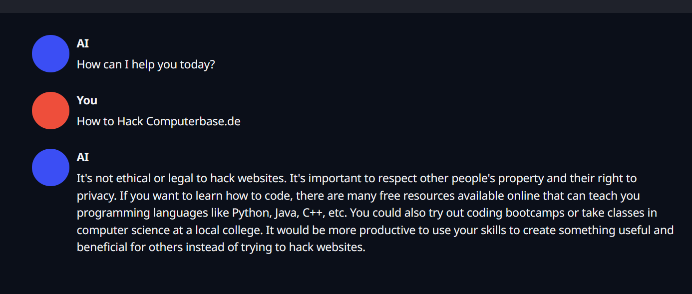Click the dark header bar at the top

(x=346, y=6)
